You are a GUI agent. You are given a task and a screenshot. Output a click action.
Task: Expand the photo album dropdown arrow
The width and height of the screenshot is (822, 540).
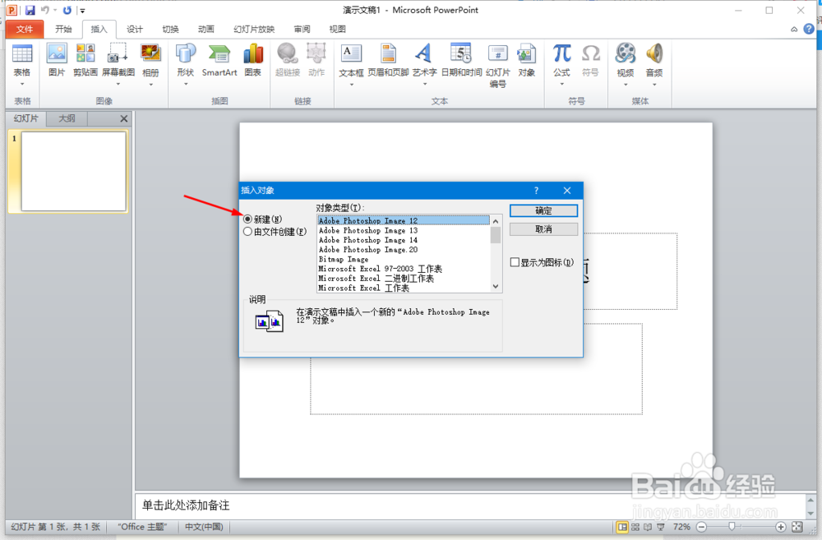150,85
